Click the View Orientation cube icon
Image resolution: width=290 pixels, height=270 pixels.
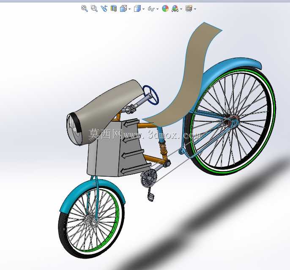(123, 8)
